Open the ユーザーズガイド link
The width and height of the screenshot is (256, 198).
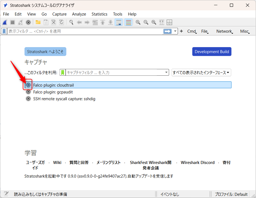pyautogui.click(x=35, y=165)
